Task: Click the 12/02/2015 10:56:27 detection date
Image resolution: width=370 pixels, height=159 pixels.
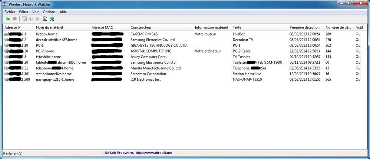Action: [x=305, y=74]
